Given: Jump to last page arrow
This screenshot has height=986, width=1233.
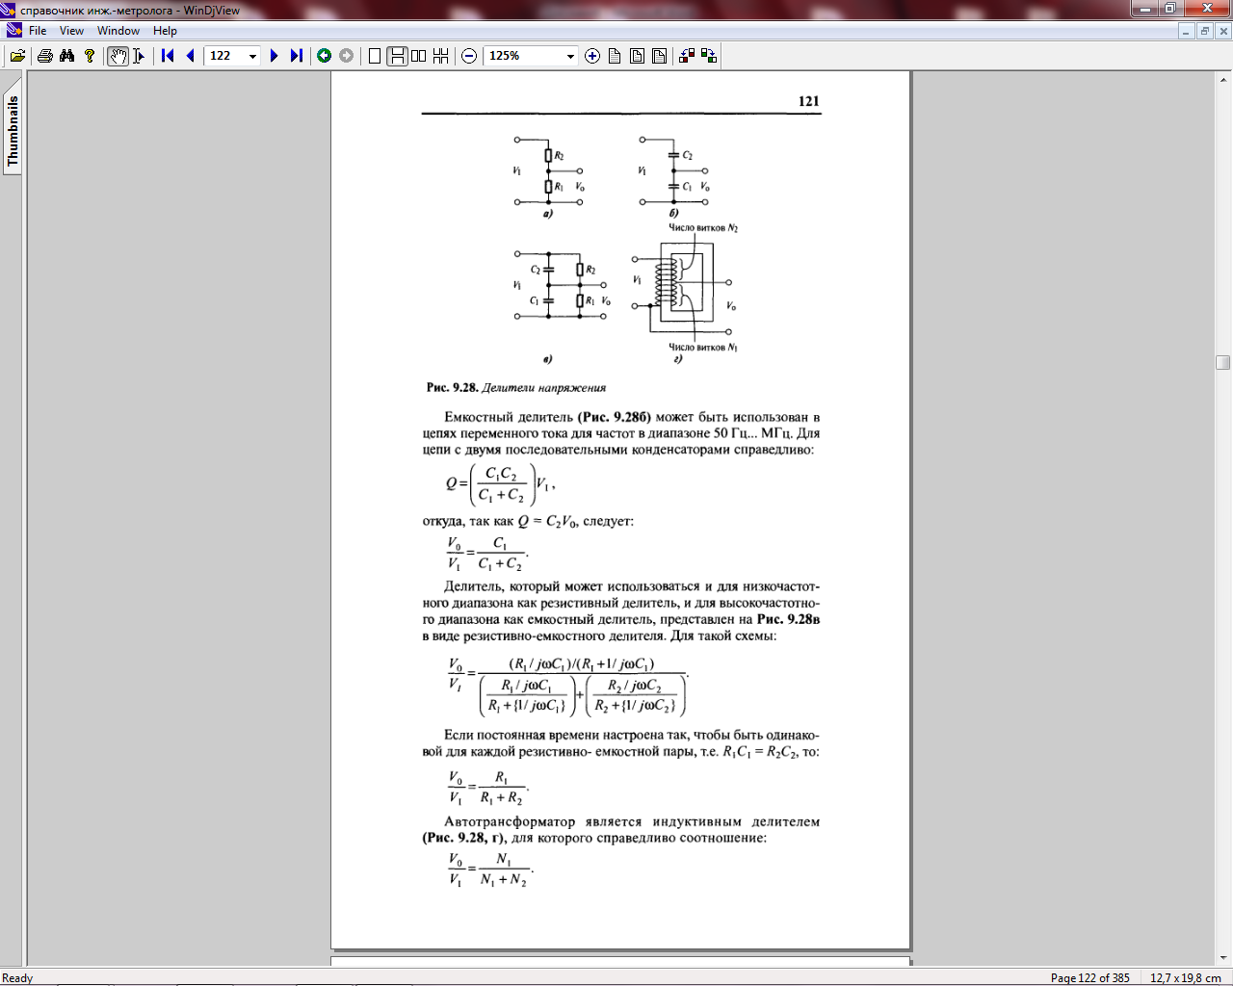Looking at the screenshot, I should (x=297, y=56).
